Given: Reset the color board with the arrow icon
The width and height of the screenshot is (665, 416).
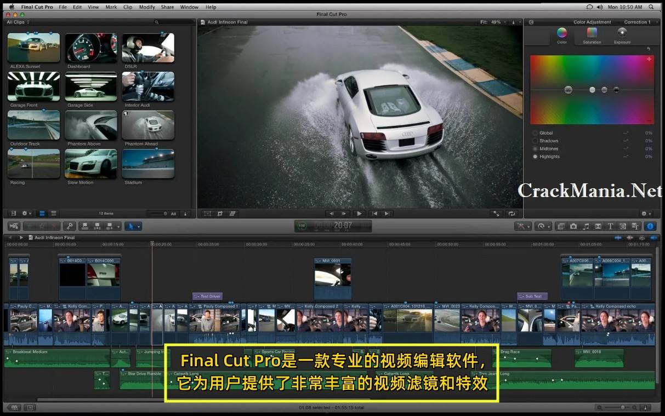Looking at the screenshot, I should [x=649, y=49].
